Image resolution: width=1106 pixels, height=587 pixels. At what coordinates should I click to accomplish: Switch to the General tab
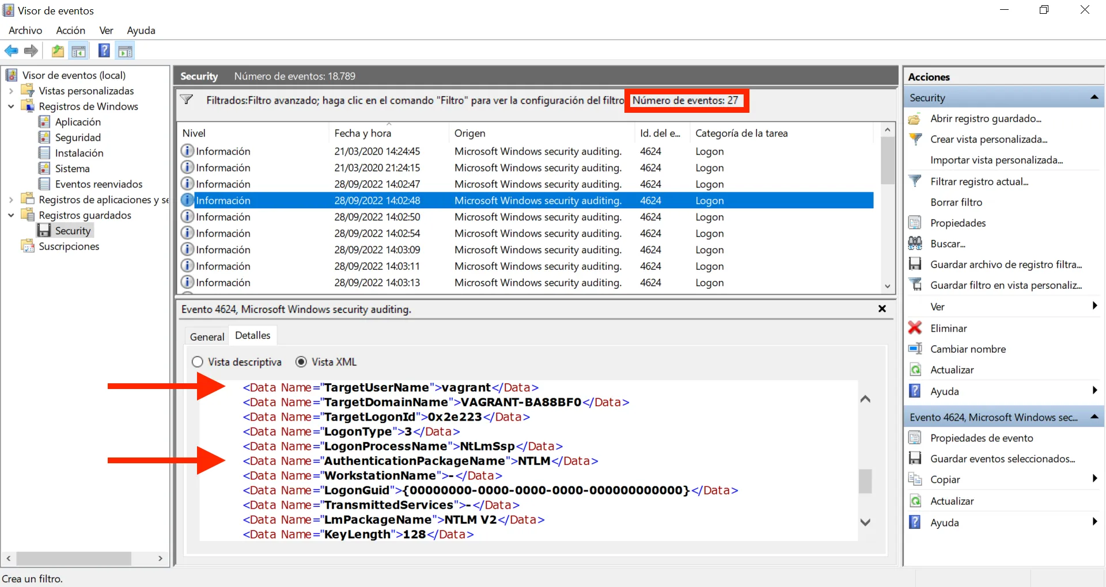tap(207, 337)
